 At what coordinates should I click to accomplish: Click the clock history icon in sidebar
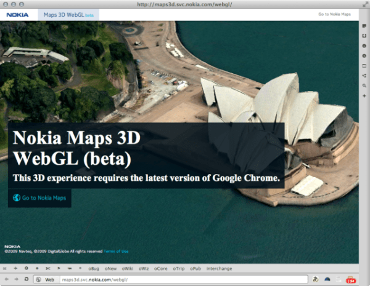(364, 55)
